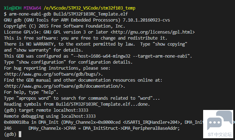Click the Reading symbols done line
235x140 pixels.
(77, 104)
